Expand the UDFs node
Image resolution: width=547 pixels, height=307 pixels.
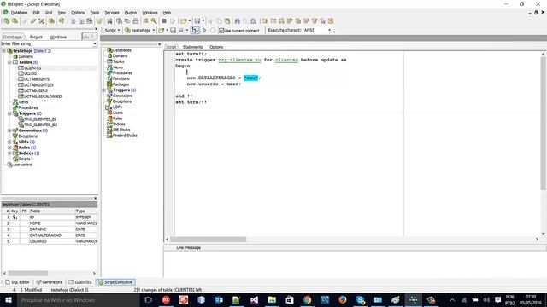(x=9, y=142)
